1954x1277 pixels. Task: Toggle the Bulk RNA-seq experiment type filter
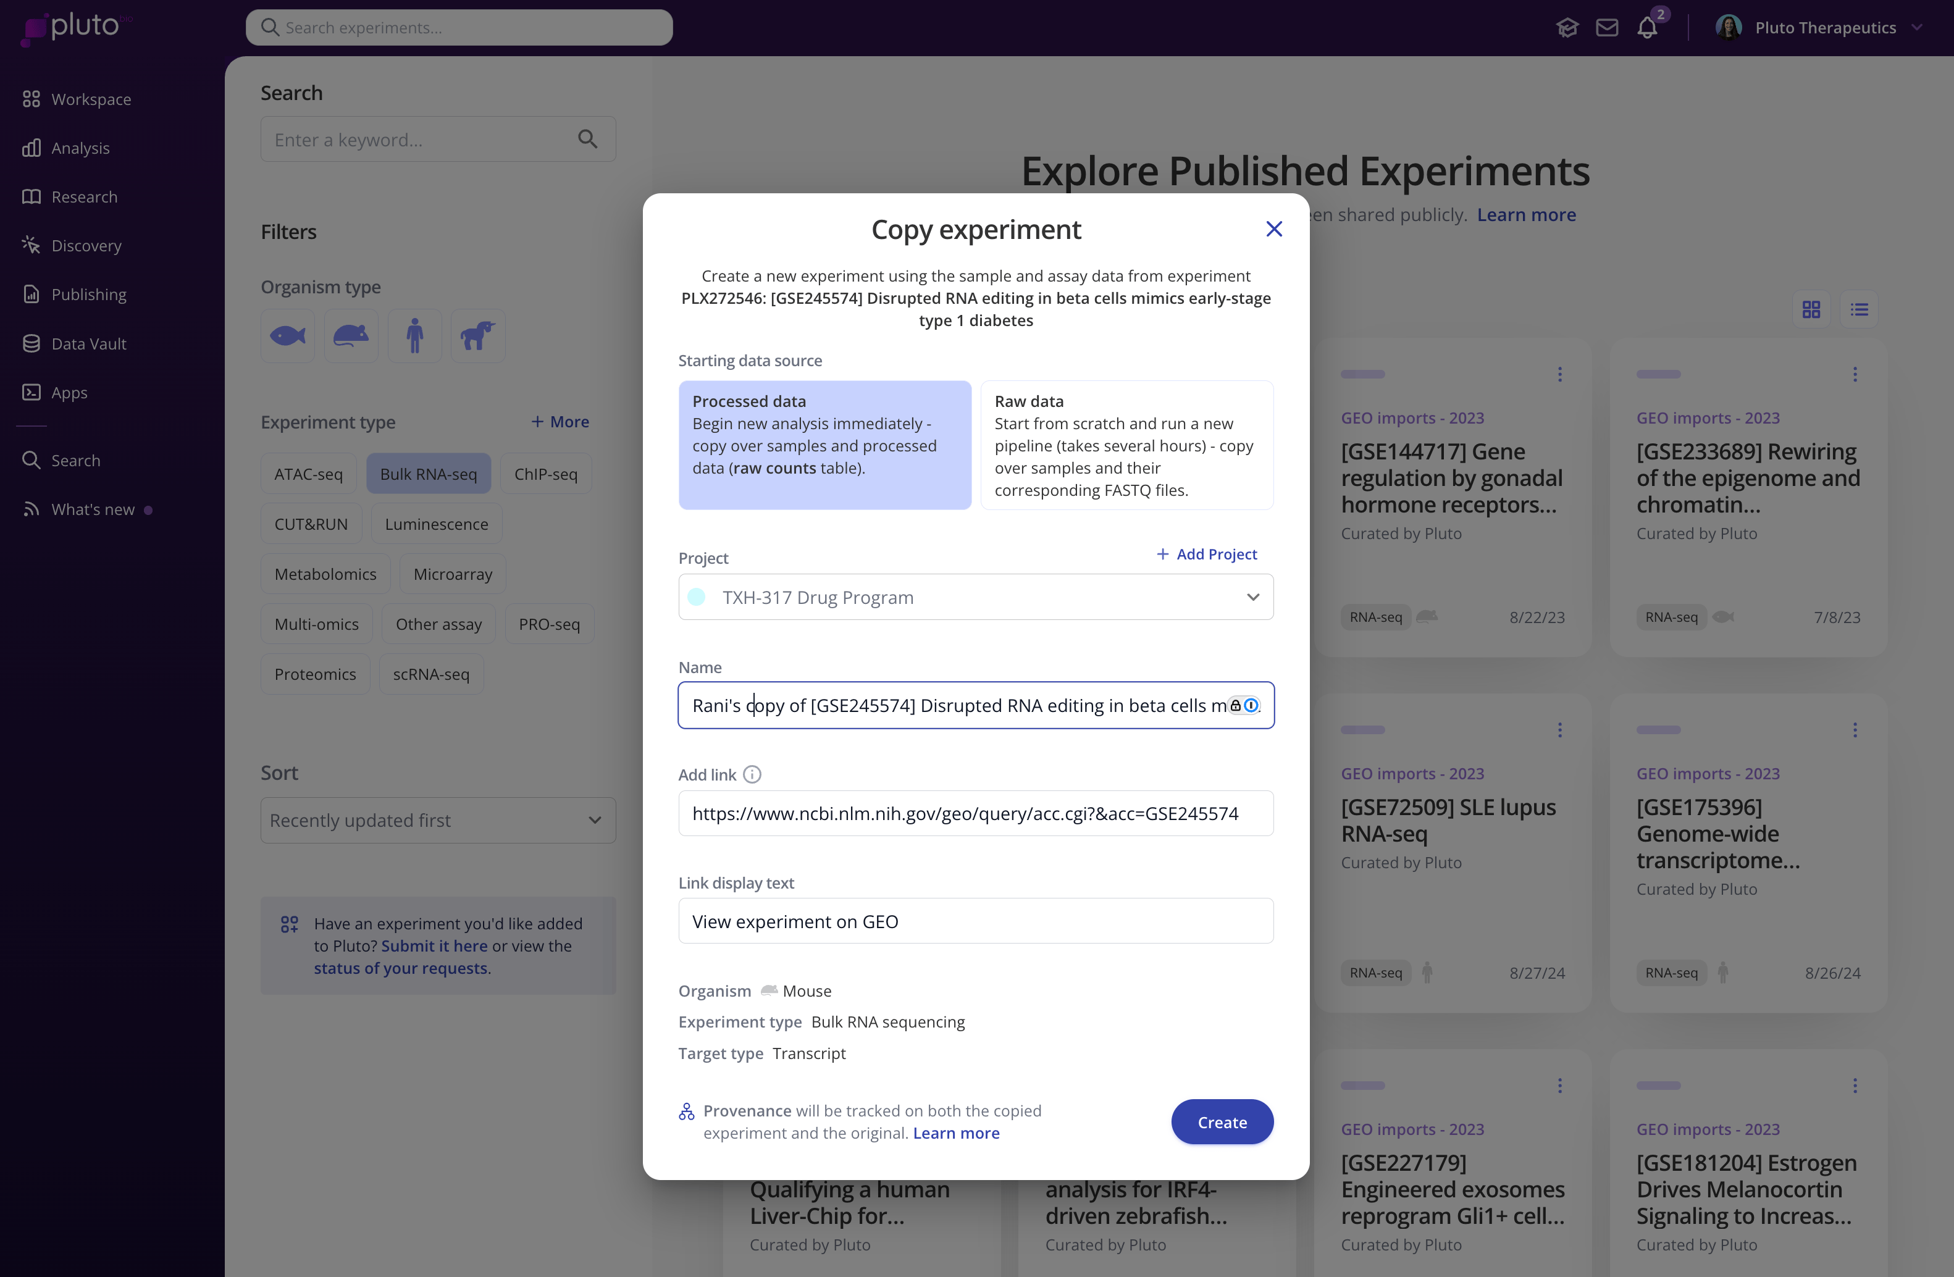428,474
